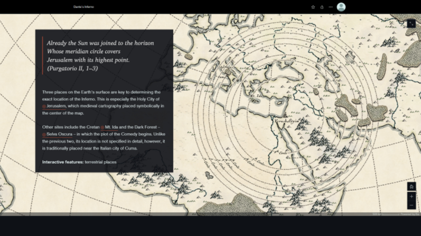Click the map scale bar
421x236 pixels.
[386, 214]
